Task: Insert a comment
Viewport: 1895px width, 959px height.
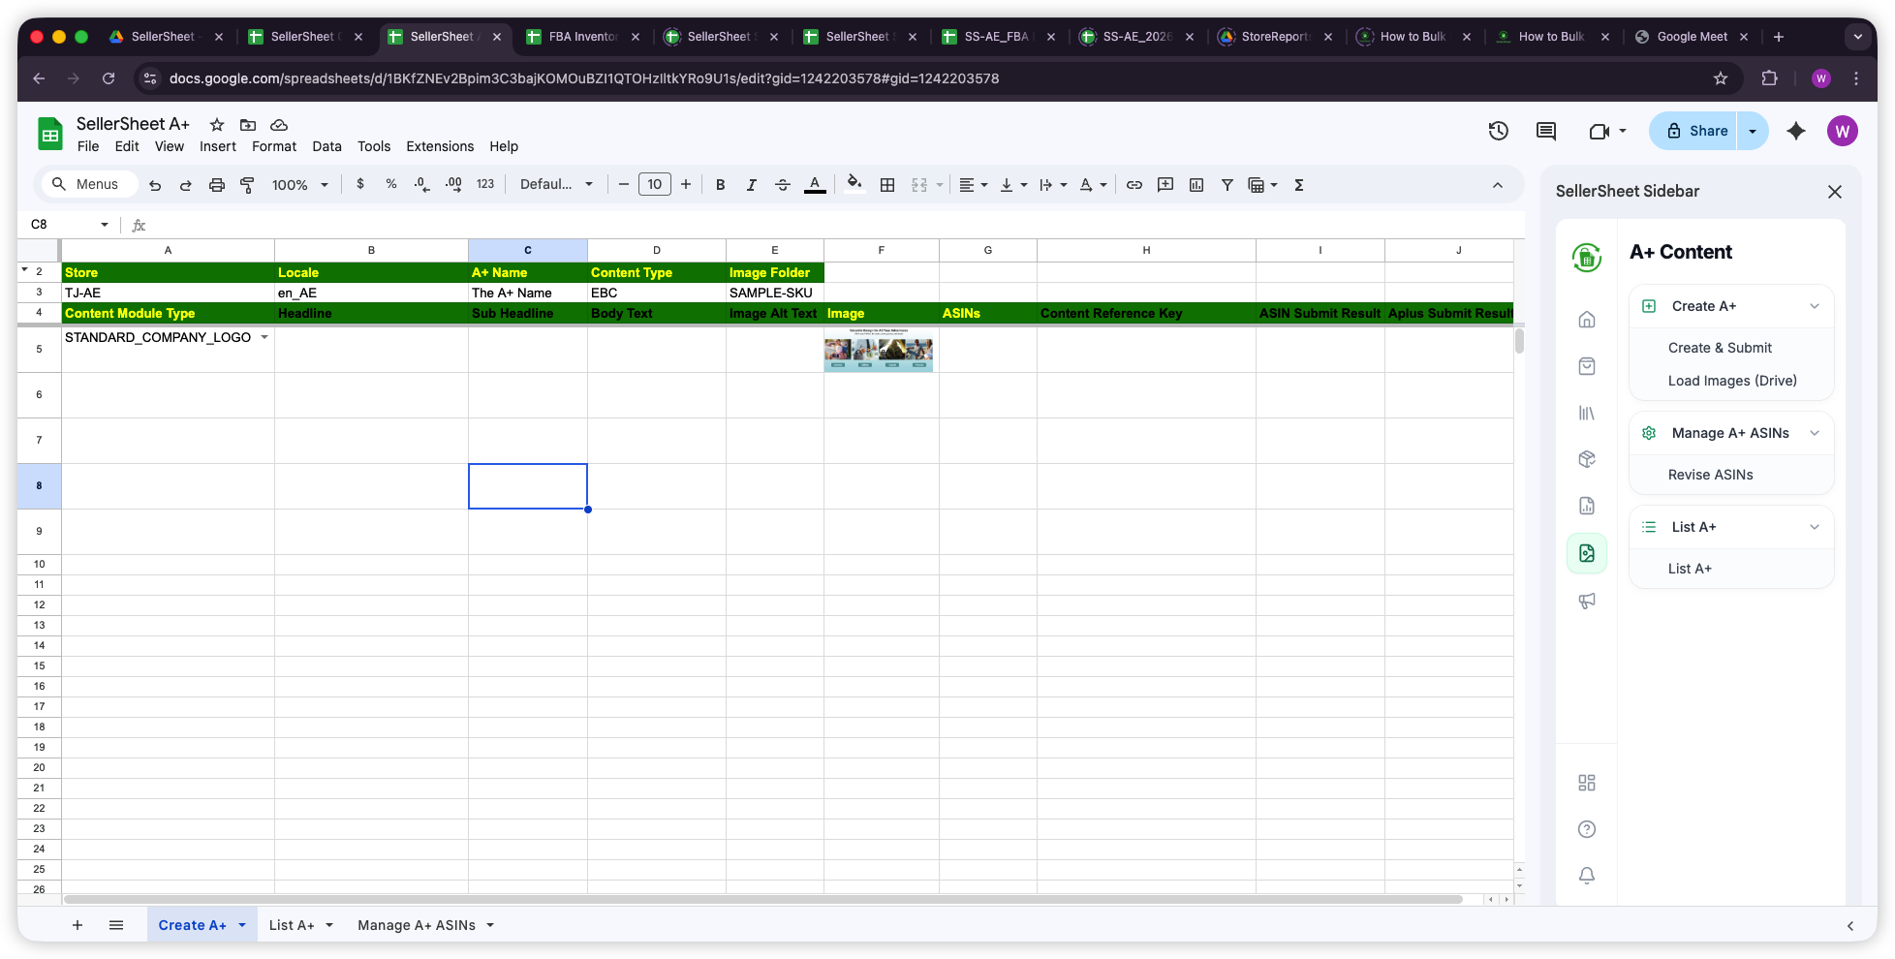Action: click(x=1165, y=184)
